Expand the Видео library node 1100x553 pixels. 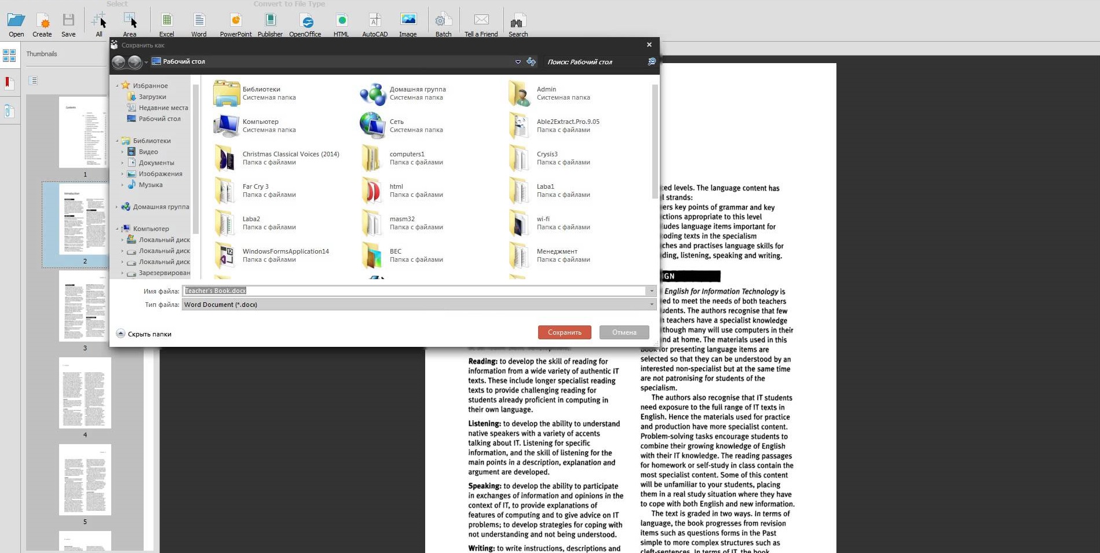point(122,152)
